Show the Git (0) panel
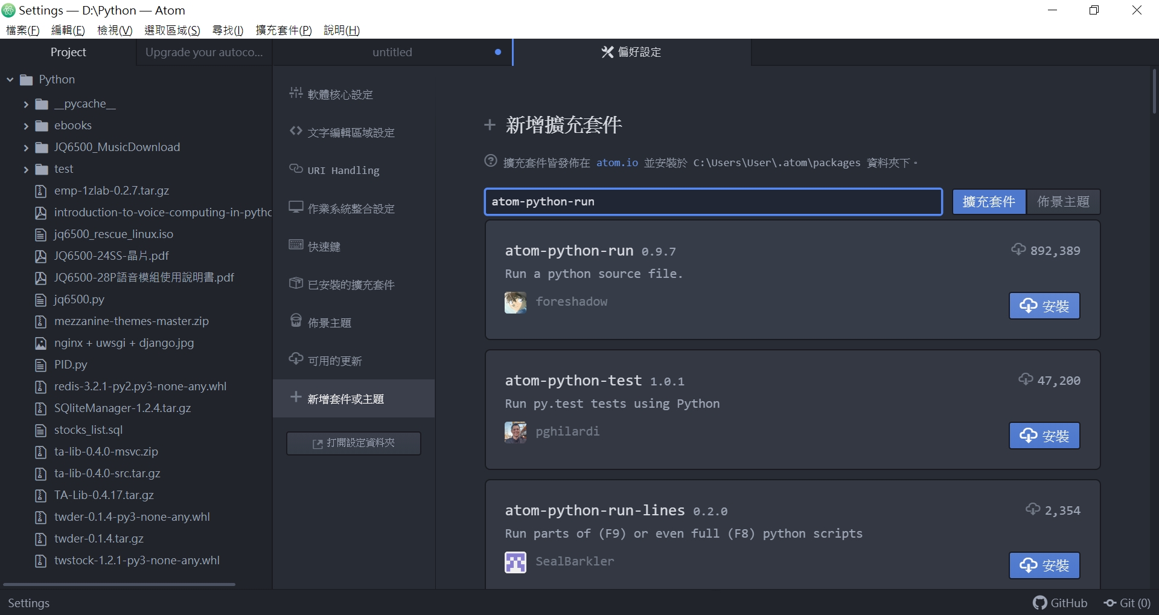Viewport: 1159px width, 615px height. 1128,602
